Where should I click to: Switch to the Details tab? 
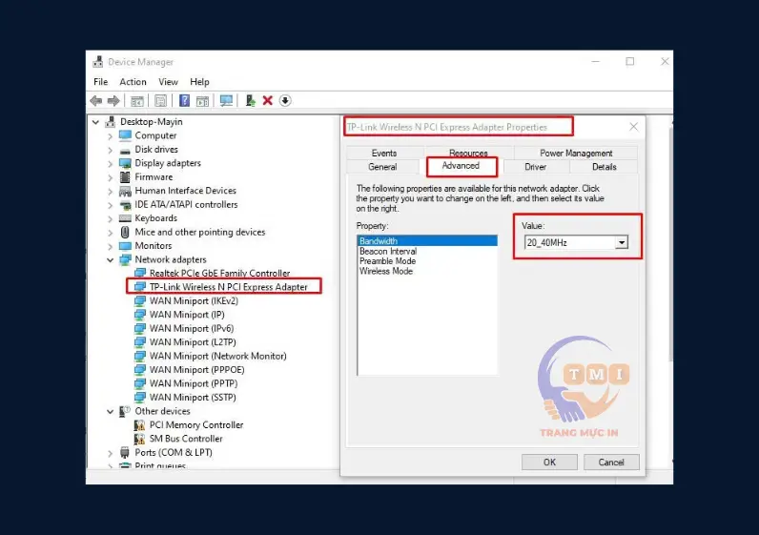point(605,167)
